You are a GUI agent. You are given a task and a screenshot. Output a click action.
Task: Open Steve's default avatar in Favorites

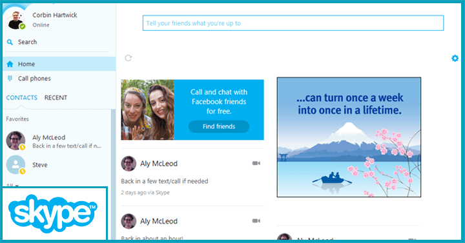point(15,164)
